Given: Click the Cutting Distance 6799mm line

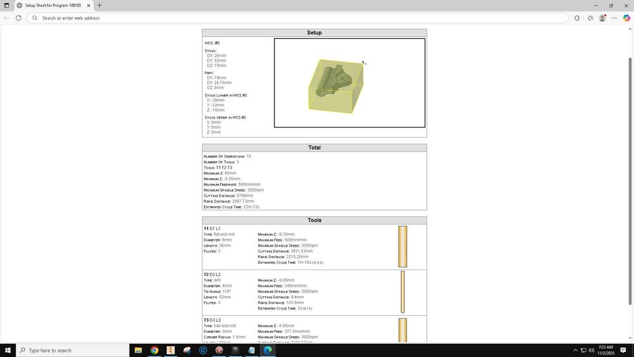Looking at the screenshot, I should (228, 196).
